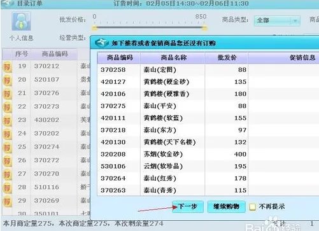Click the 荐 badge on row 28
This screenshot has width=319, height=231.
[7, 188]
